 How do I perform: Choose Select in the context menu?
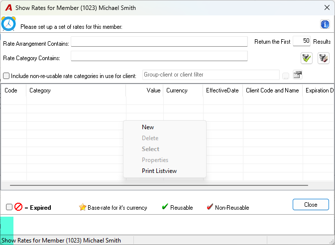click(x=165, y=149)
